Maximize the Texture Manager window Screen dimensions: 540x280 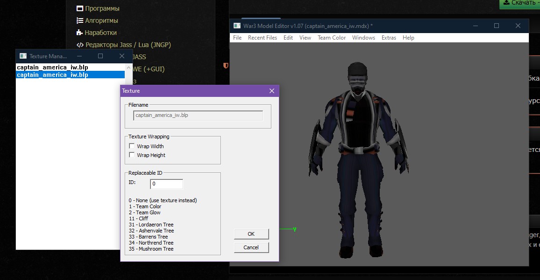pyautogui.click(x=100, y=56)
